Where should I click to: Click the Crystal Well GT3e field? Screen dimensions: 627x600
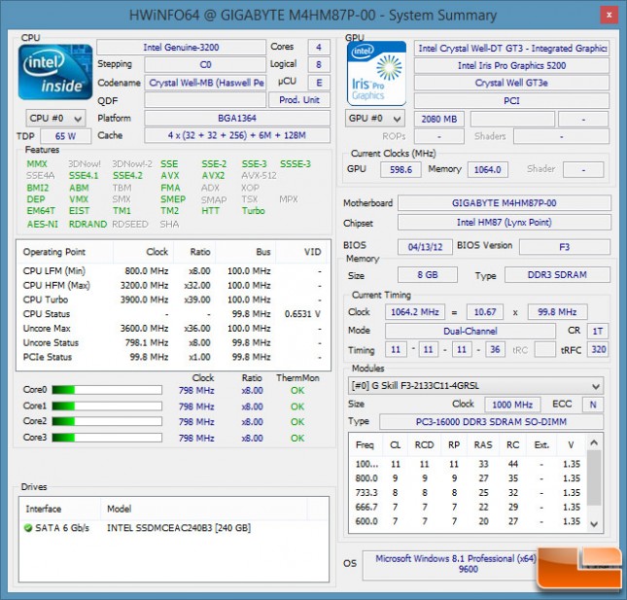pyautogui.click(x=511, y=83)
